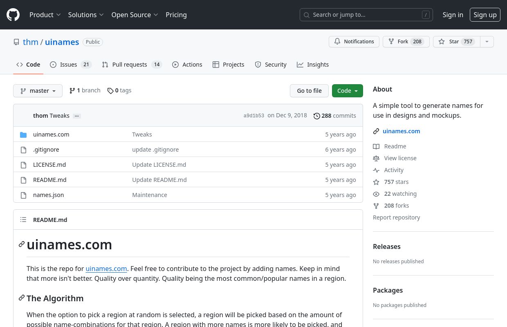
Task: Fork the repository with Fork button
Action: click(406, 42)
